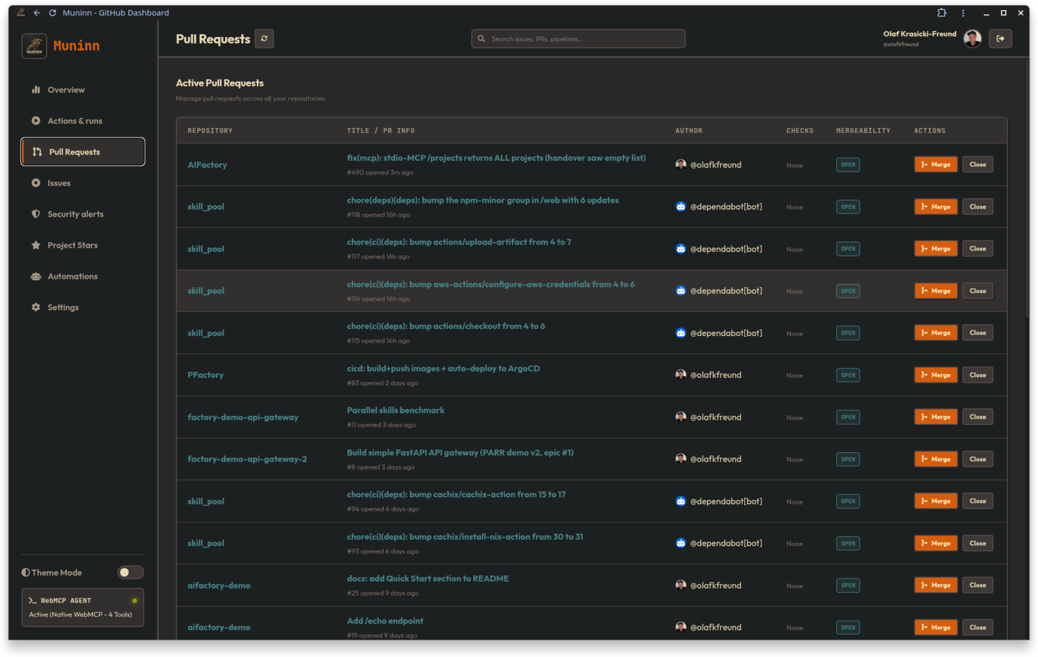The image size is (1038, 657).
Task: Click olafkfreund's avatar on the AIFactory row
Action: click(x=681, y=164)
